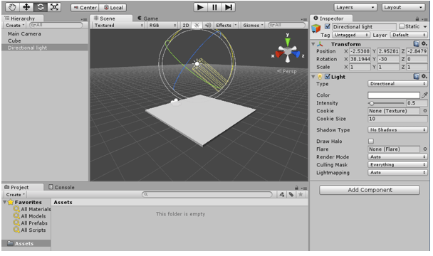
Task: Click the Step forward playback button
Action: click(229, 7)
